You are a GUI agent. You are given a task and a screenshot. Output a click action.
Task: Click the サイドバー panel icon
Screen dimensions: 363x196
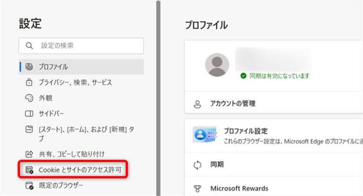[x=29, y=114]
